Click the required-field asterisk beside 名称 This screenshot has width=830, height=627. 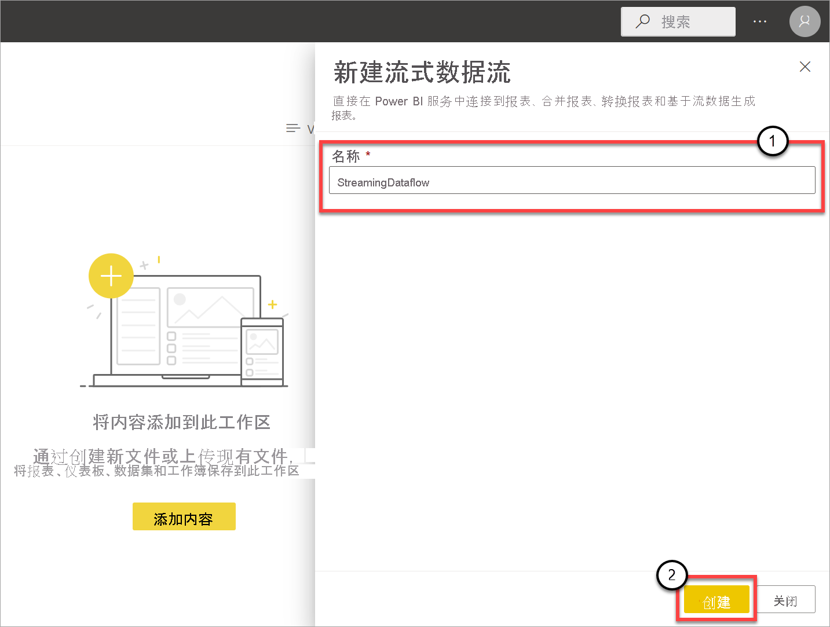(368, 153)
